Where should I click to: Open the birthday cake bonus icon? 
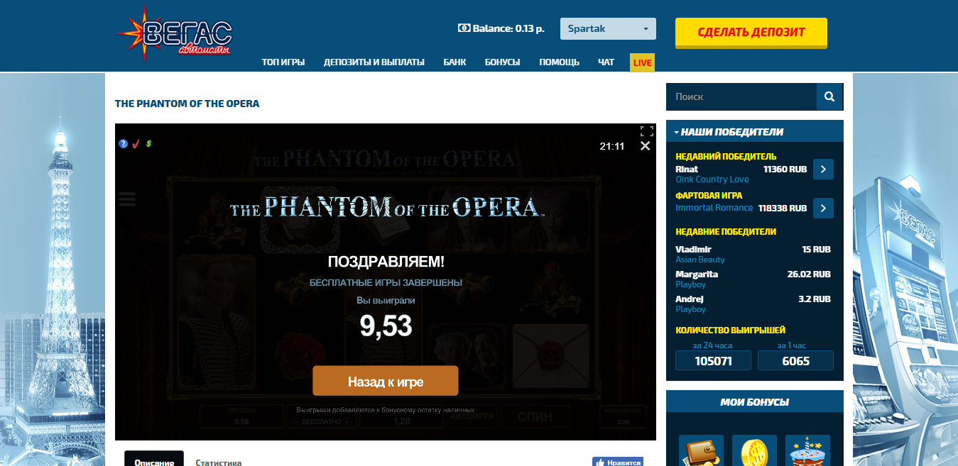[807, 450]
